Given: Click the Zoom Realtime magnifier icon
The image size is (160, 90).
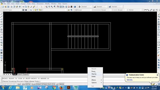Looking at the screenshot, I should point(49,7).
